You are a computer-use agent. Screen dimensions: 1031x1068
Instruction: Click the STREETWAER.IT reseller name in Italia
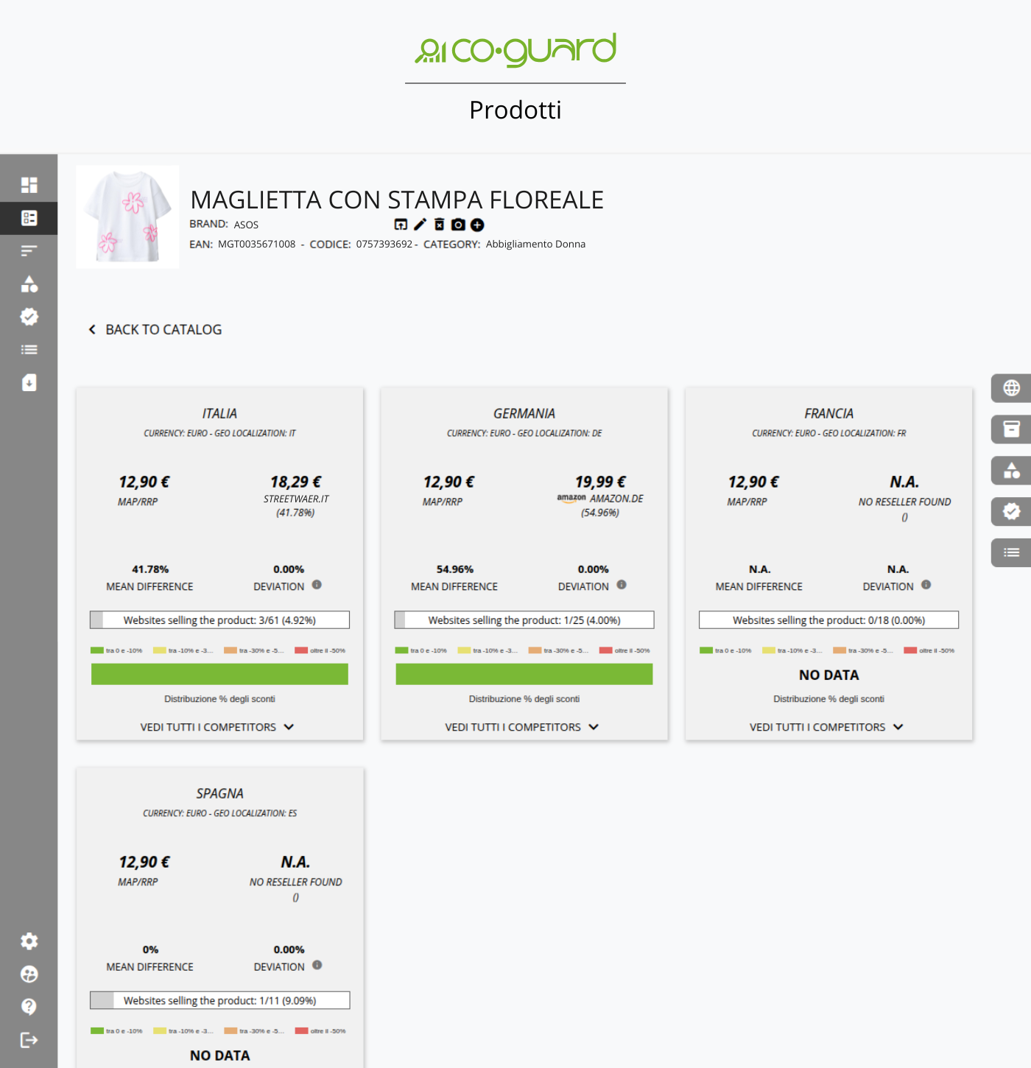pos(296,499)
